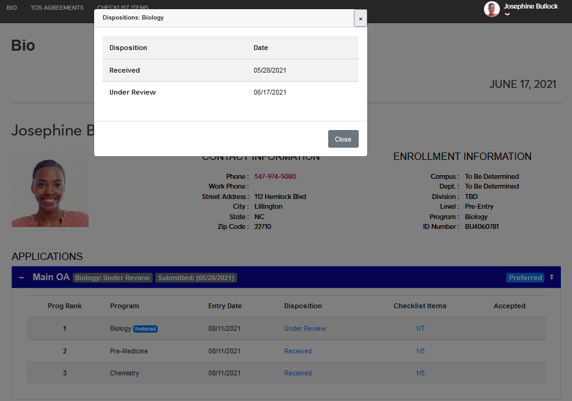
Task: Click the gray Close button in the dialog
Action: [x=343, y=139]
